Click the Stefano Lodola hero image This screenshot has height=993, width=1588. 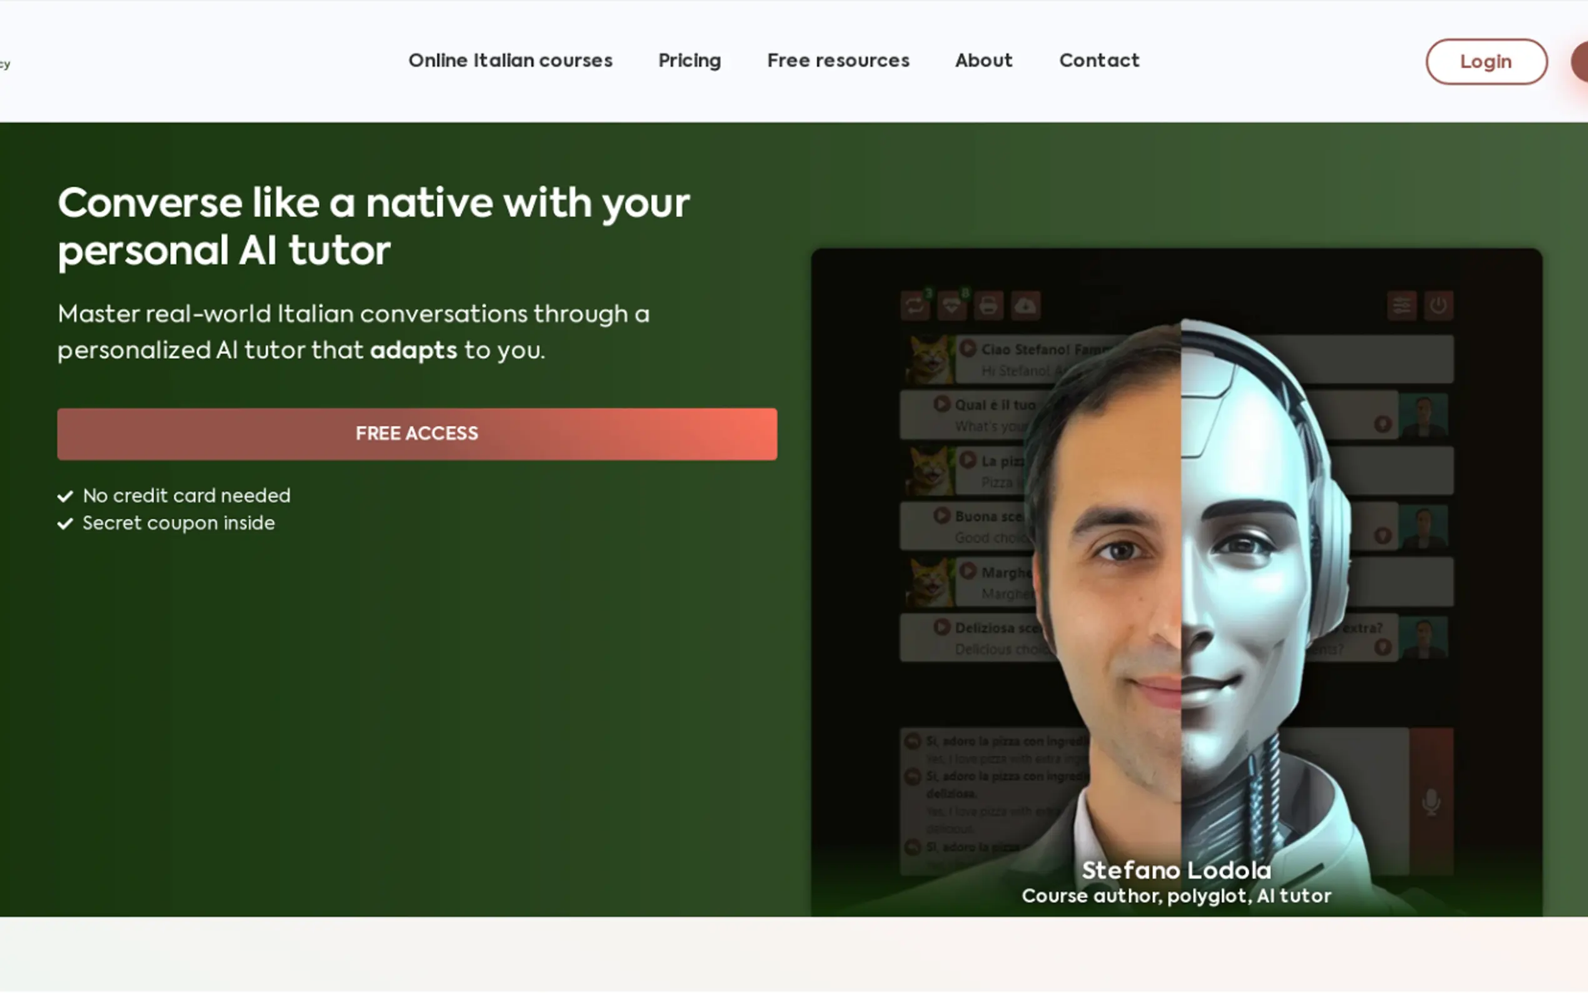point(1177,582)
